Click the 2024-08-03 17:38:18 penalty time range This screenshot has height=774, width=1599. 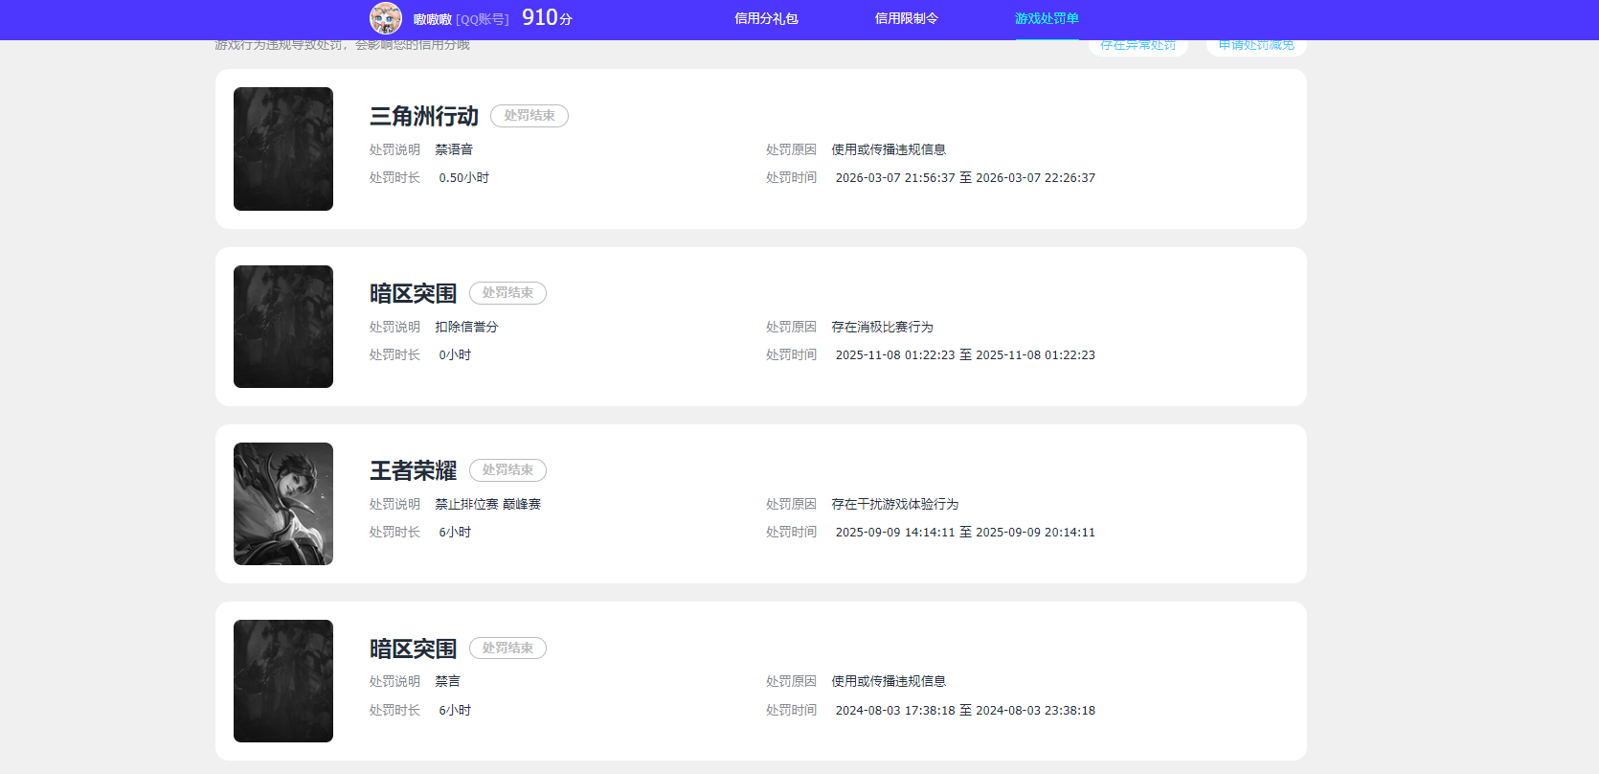pos(965,711)
